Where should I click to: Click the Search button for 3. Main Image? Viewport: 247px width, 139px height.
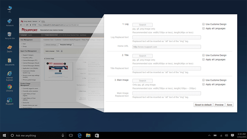point(142,81)
